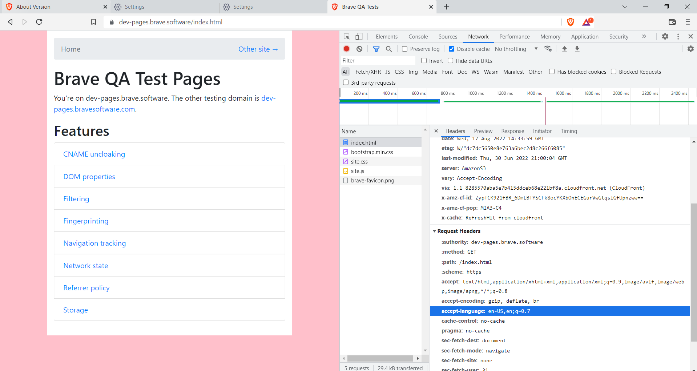Open the Fingerprinting link

(86, 221)
